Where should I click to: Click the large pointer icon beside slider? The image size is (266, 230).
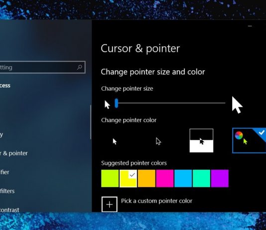point(237,105)
